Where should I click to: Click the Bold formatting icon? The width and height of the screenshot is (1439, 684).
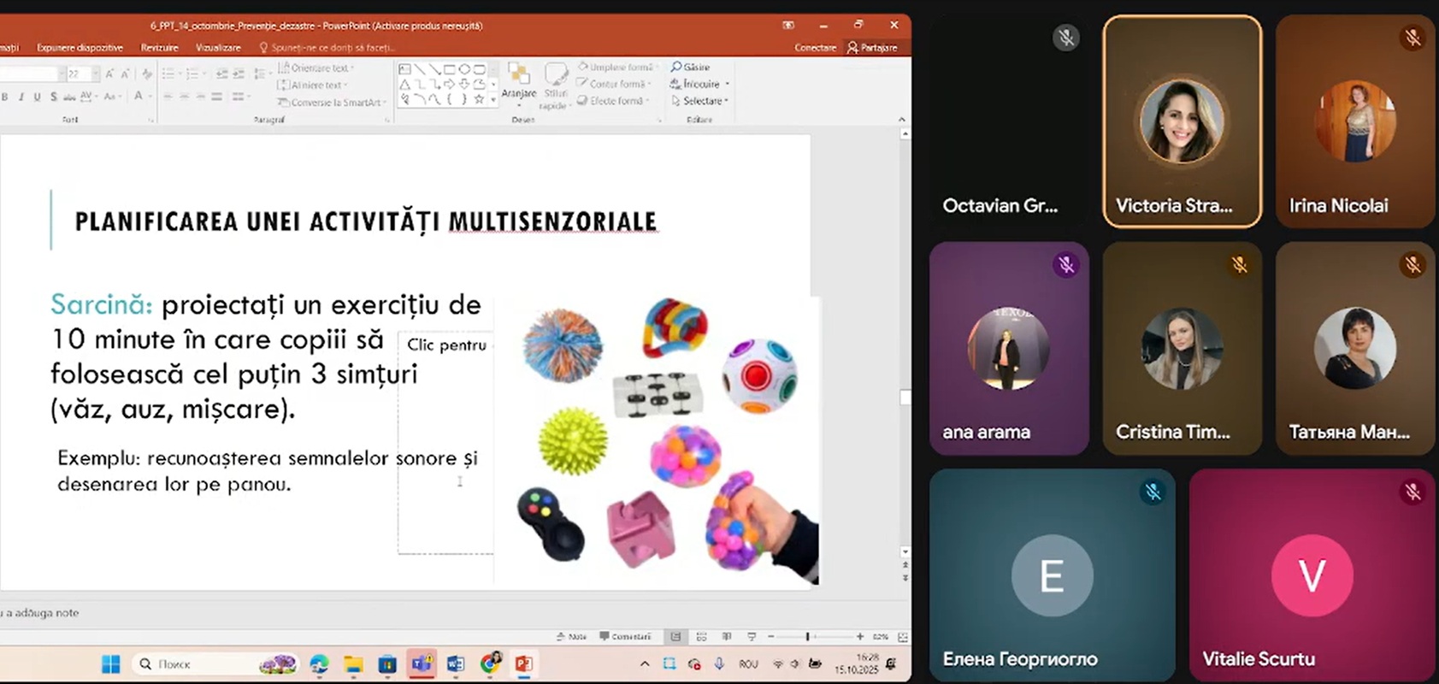pyautogui.click(x=5, y=97)
